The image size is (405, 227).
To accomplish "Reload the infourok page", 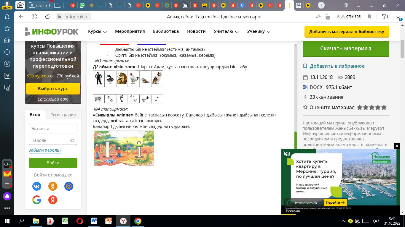I will click(x=47, y=17).
